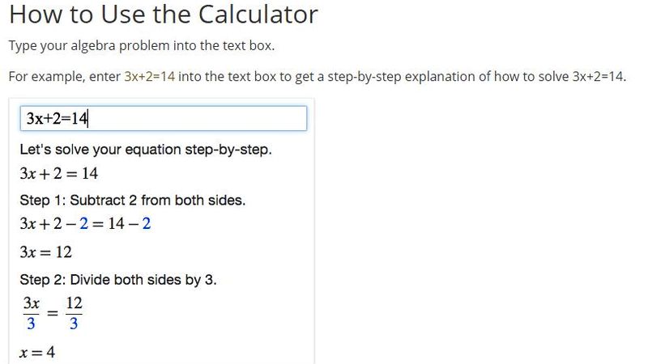The width and height of the screenshot is (648, 364).
Task: Click the rendered equation 3x + 2 = 14
Action: tap(58, 173)
